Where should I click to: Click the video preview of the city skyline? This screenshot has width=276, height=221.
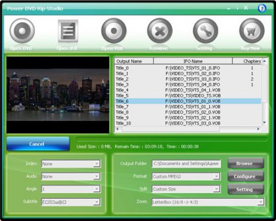coord(58,95)
